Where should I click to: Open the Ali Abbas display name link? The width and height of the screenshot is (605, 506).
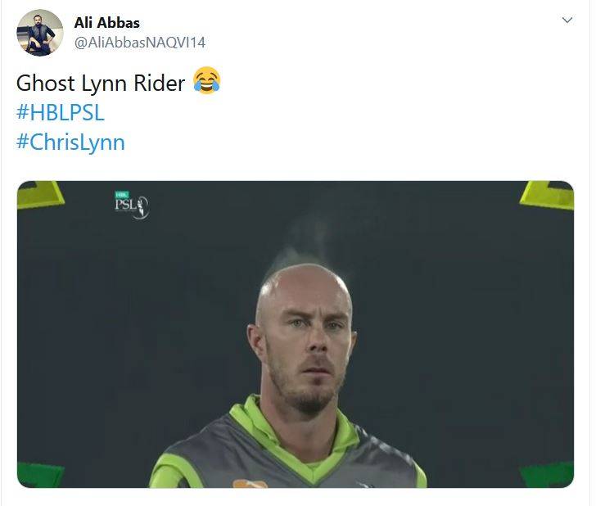point(107,23)
